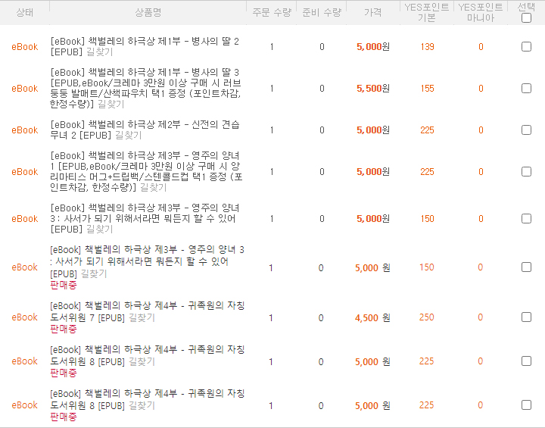Select checkbox for 신전의 견습 무녀 2 row
This screenshot has height=428, width=545.
pyautogui.click(x=526, y=130)
